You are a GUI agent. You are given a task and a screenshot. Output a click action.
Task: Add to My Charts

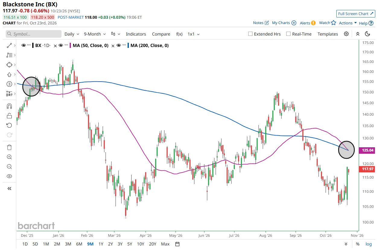click(284, 23)
